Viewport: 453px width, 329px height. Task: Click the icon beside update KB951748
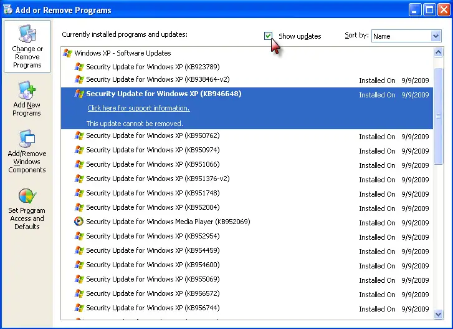tap(79, 193)
